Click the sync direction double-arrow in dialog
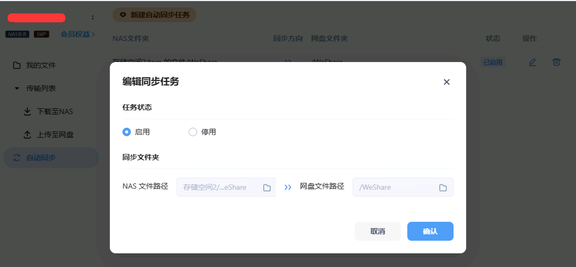Viewport: 576px width, 267px height. click(288, 187)
